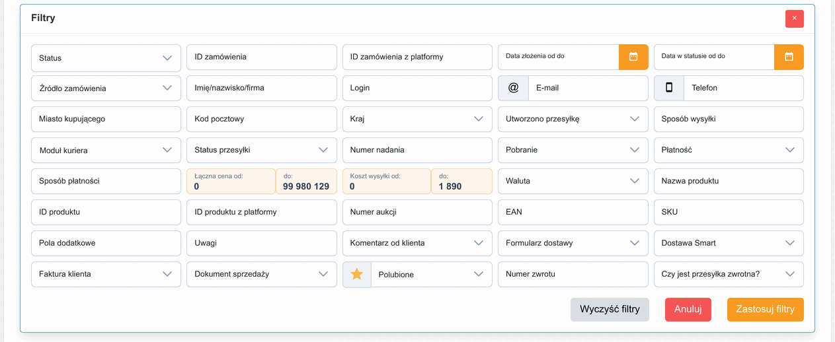Expand the Utworzono przesyłkę dropdown
The height and width of the screenshot is (342, 835).
pyautogui.click(x=573, y=119)
